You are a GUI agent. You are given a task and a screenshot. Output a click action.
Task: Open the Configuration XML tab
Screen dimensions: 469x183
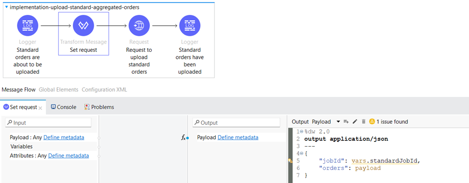pyautogui.click(x=104, y=90)
